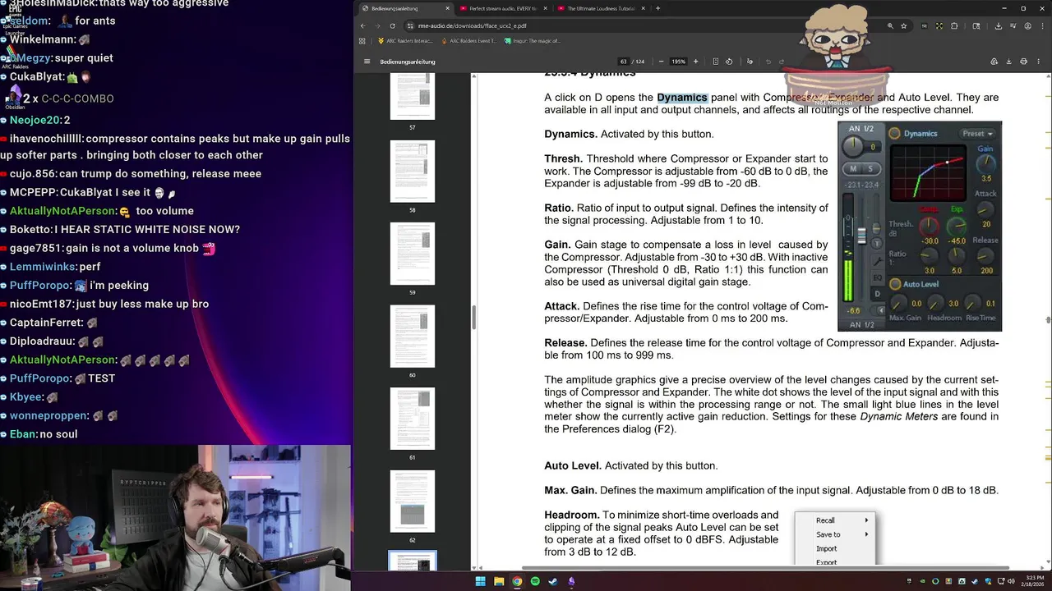Click the Preset dropdown in Dynamics figure

pos(977,133)
